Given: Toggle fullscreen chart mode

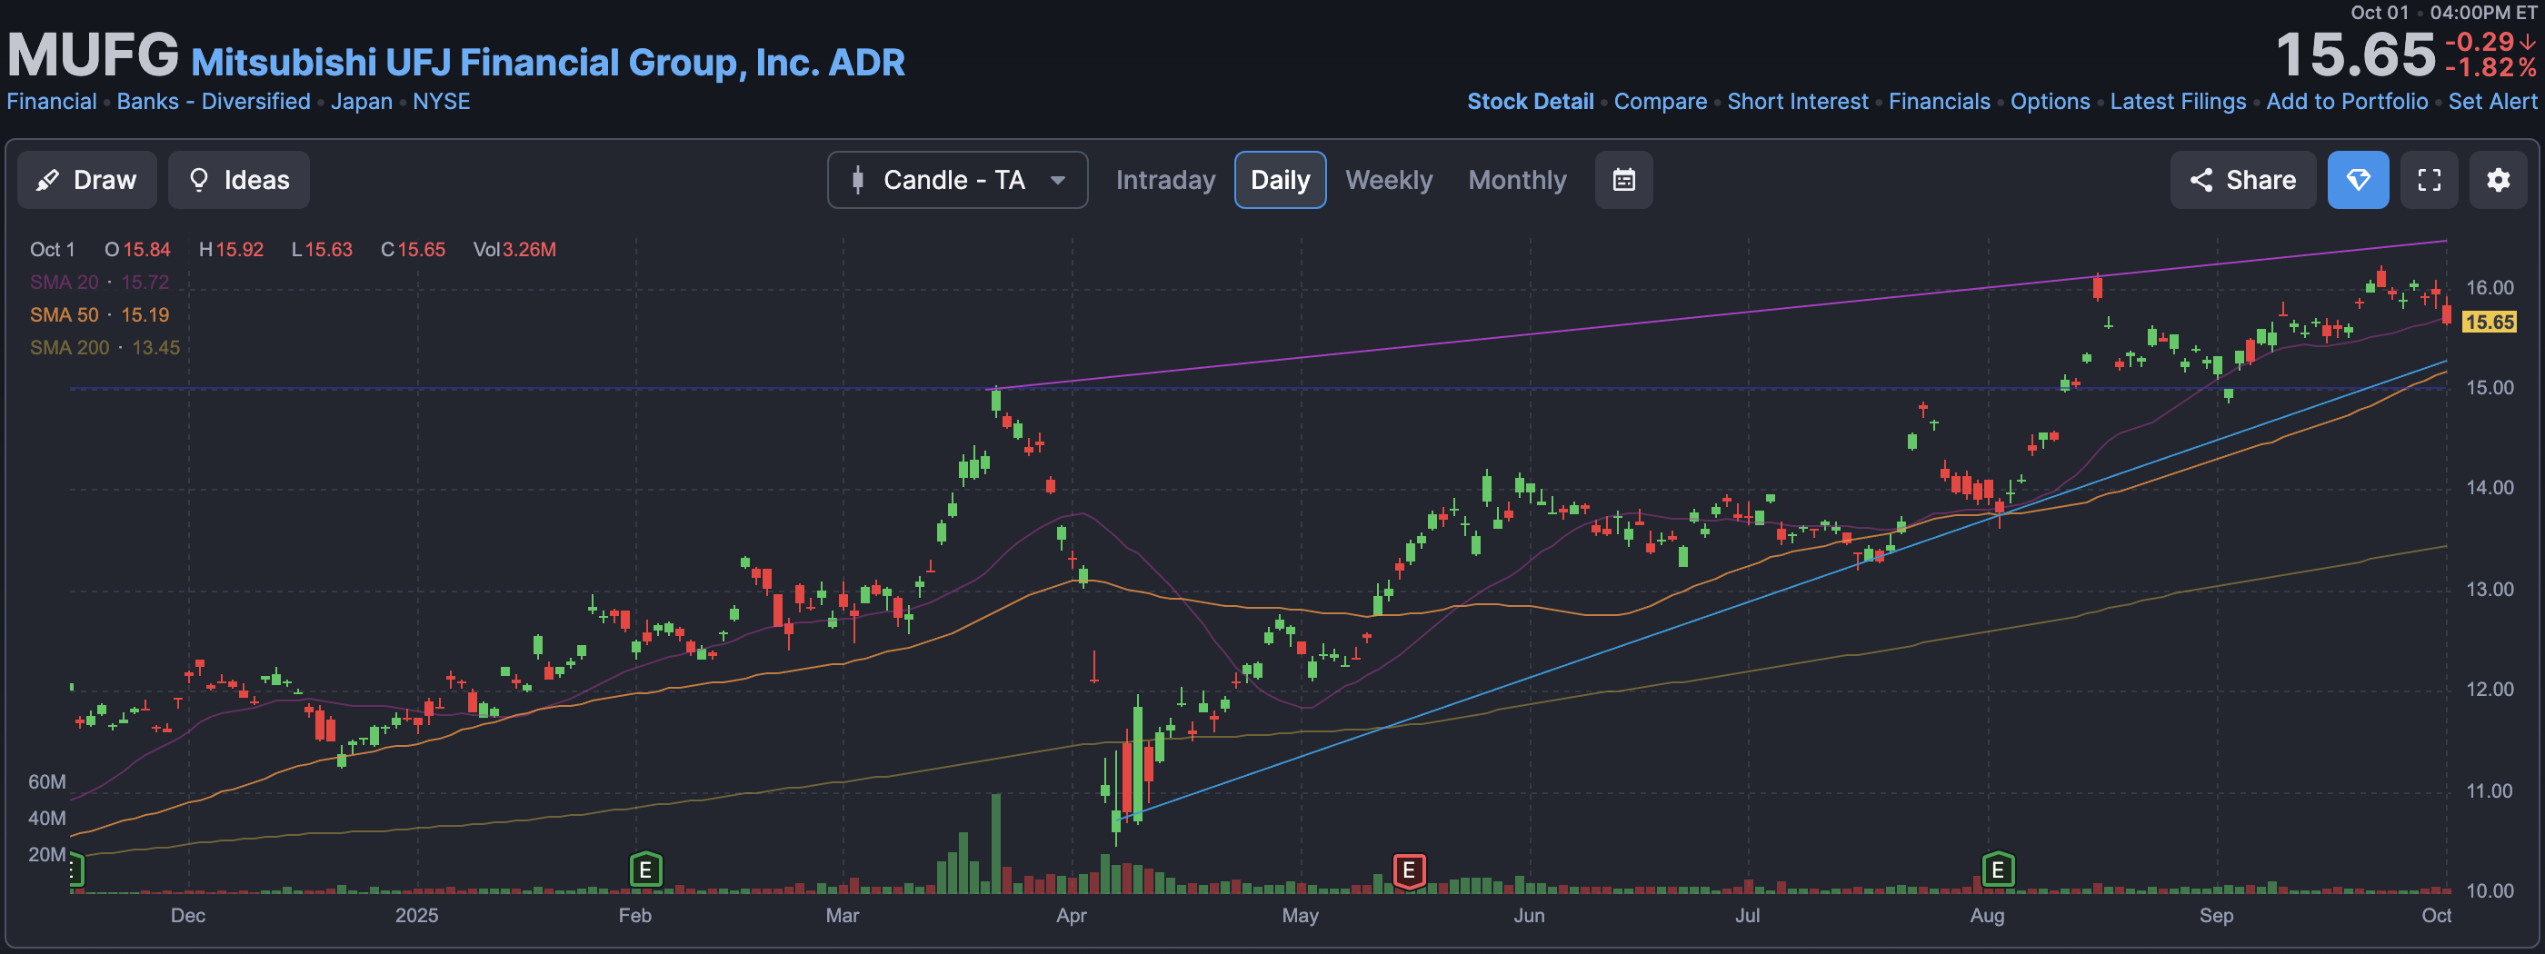Looking at the screenshot, I should tap(2430, 180).
